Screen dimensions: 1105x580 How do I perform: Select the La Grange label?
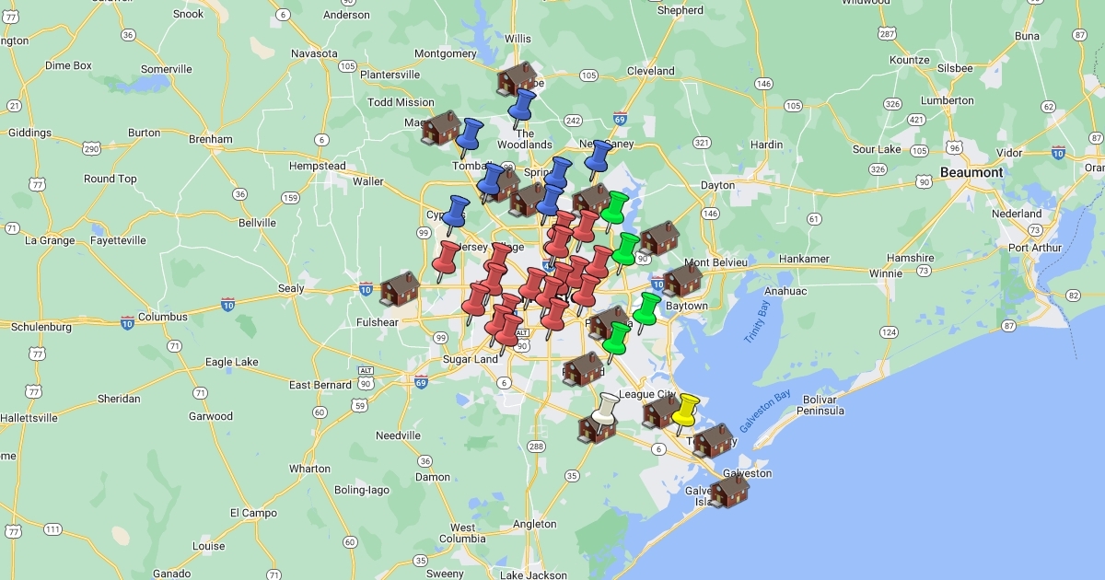[48, 240]
